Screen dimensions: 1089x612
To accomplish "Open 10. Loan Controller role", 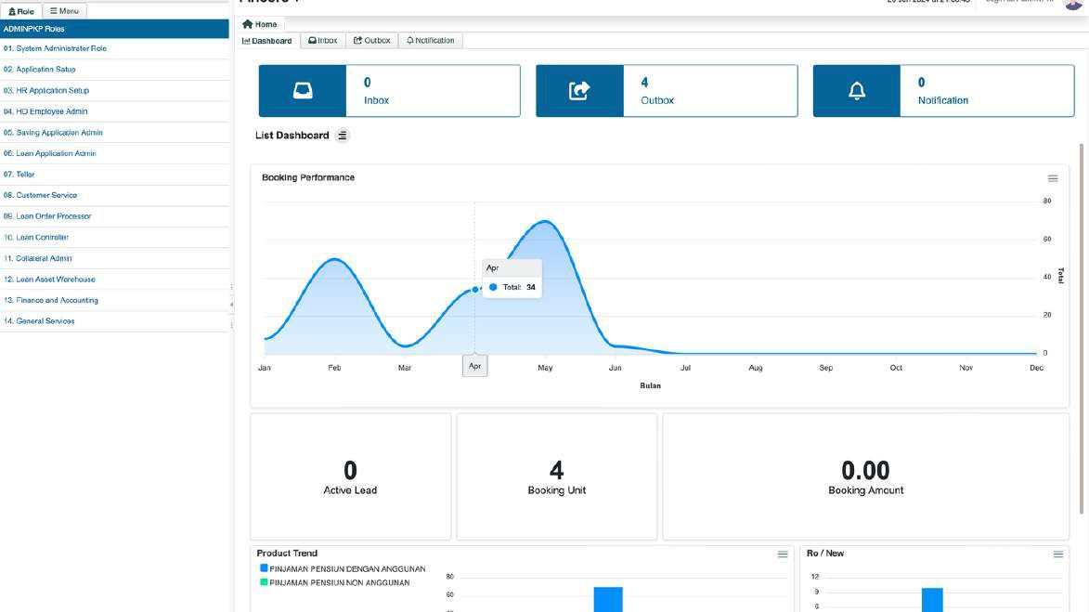I will 114,238.
